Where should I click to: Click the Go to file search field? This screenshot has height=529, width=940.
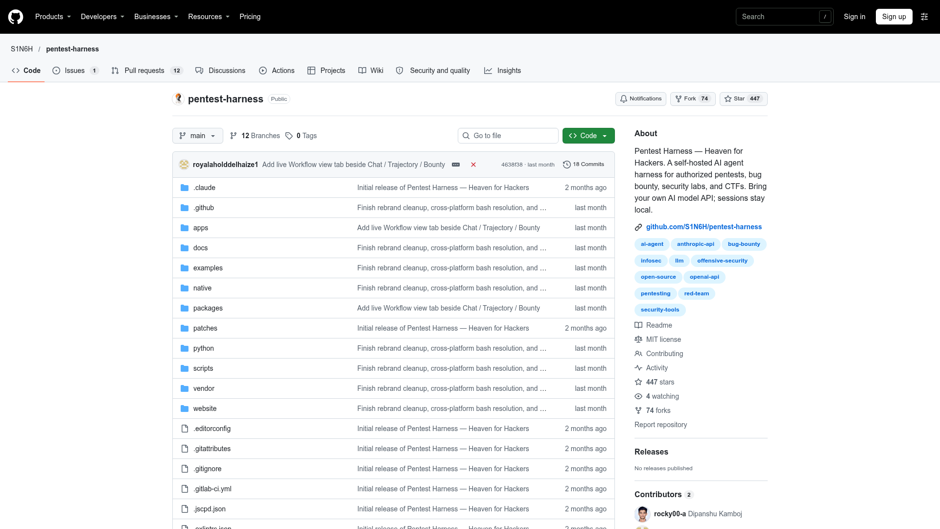[508, 136]
